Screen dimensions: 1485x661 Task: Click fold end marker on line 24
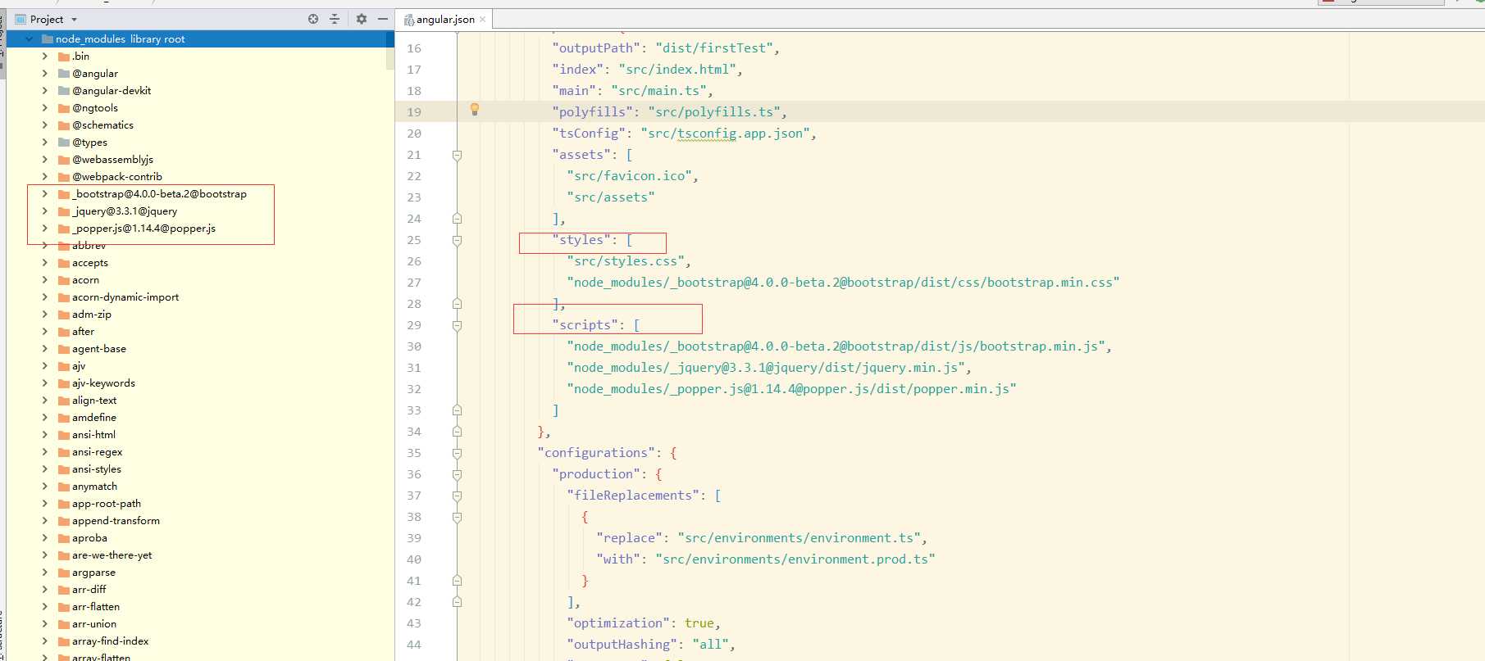[x=457, y=219]
